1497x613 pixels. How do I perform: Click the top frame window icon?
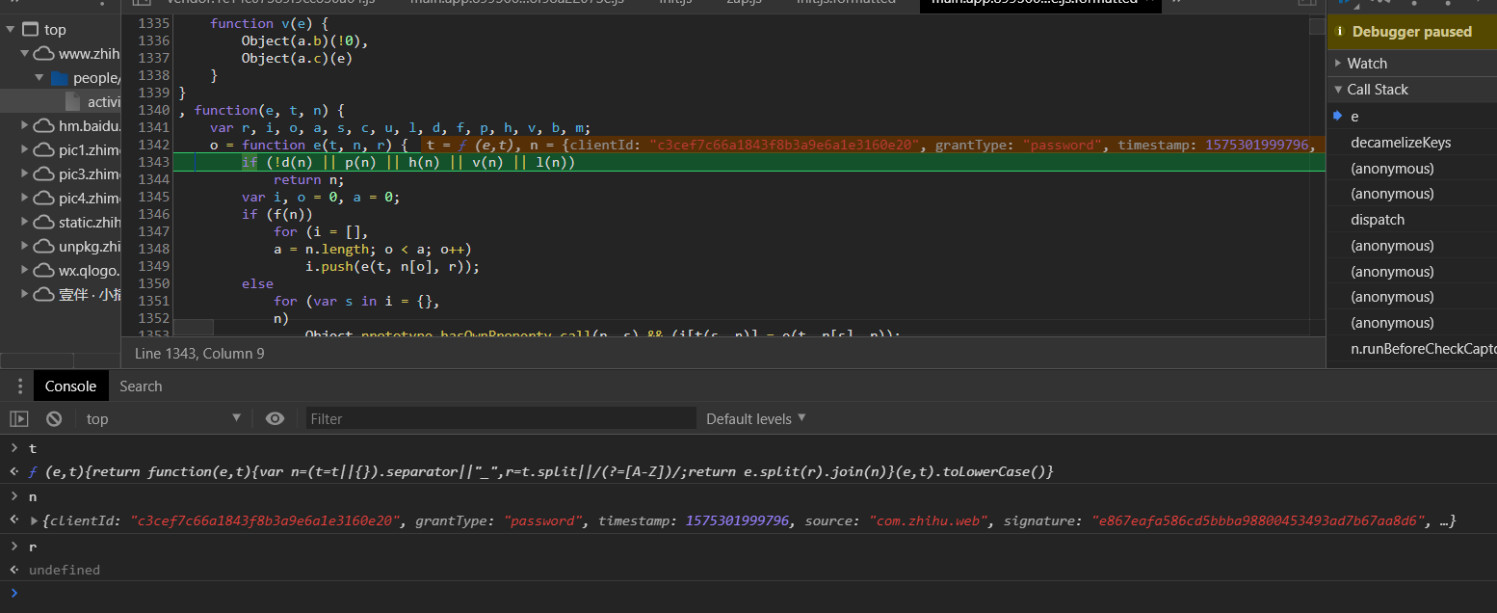point(30,29)
